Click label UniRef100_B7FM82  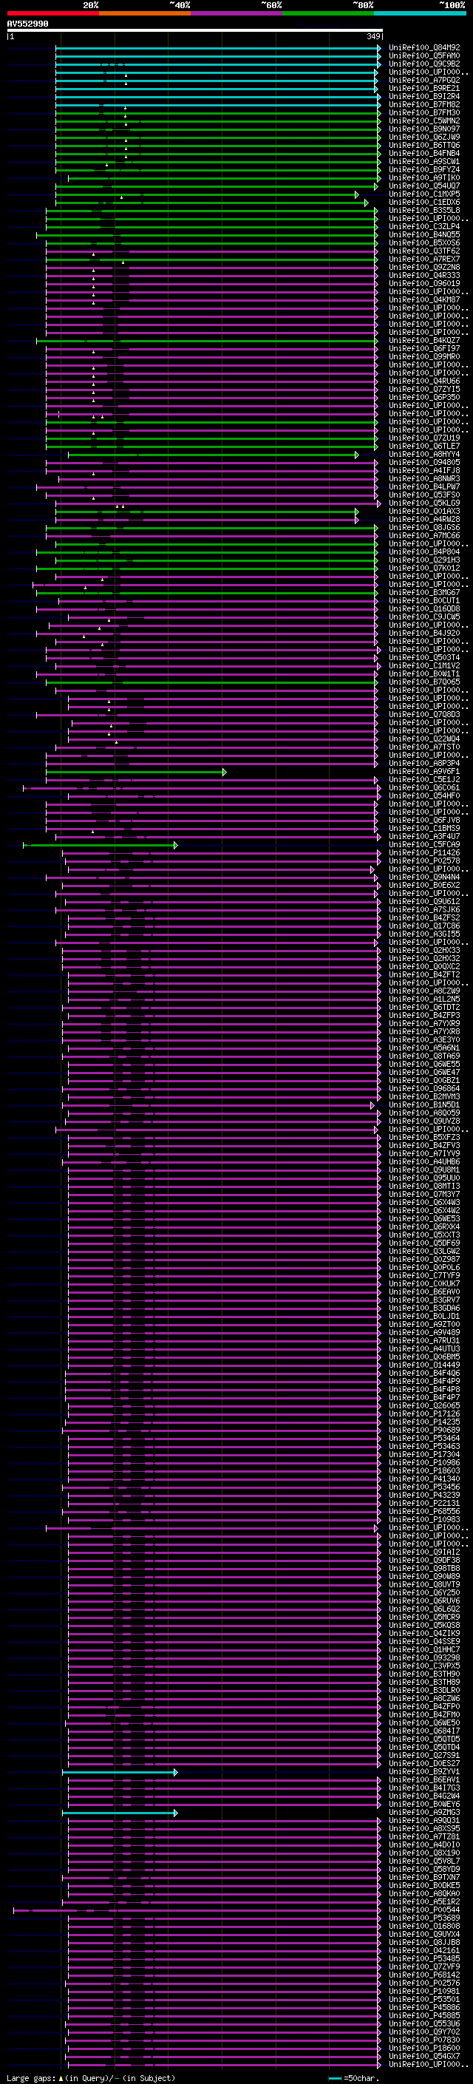pyautogui.click(x=424, y=104)
